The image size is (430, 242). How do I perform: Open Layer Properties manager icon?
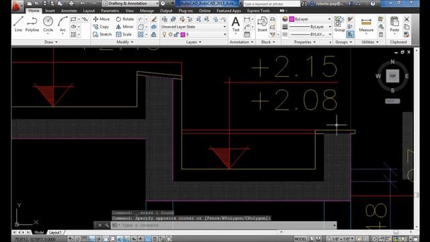tap(165, 19)
